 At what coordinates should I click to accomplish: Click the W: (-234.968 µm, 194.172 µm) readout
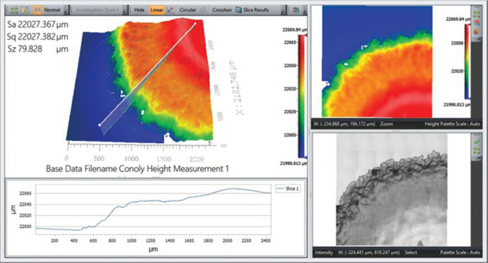[x=344, y=124]
